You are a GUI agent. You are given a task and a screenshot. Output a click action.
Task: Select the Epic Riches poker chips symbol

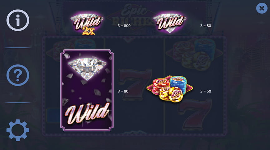pyautogui.click(x=169, y=89)
